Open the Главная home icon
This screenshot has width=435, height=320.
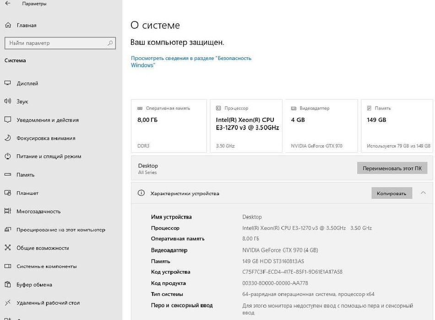tap(8, 25)
